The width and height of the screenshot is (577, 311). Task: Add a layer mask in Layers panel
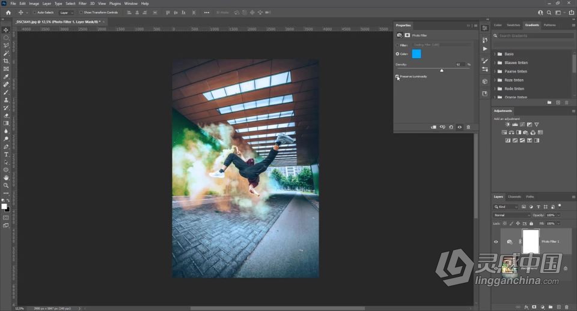pyautogui.click(x=534, y=307)
